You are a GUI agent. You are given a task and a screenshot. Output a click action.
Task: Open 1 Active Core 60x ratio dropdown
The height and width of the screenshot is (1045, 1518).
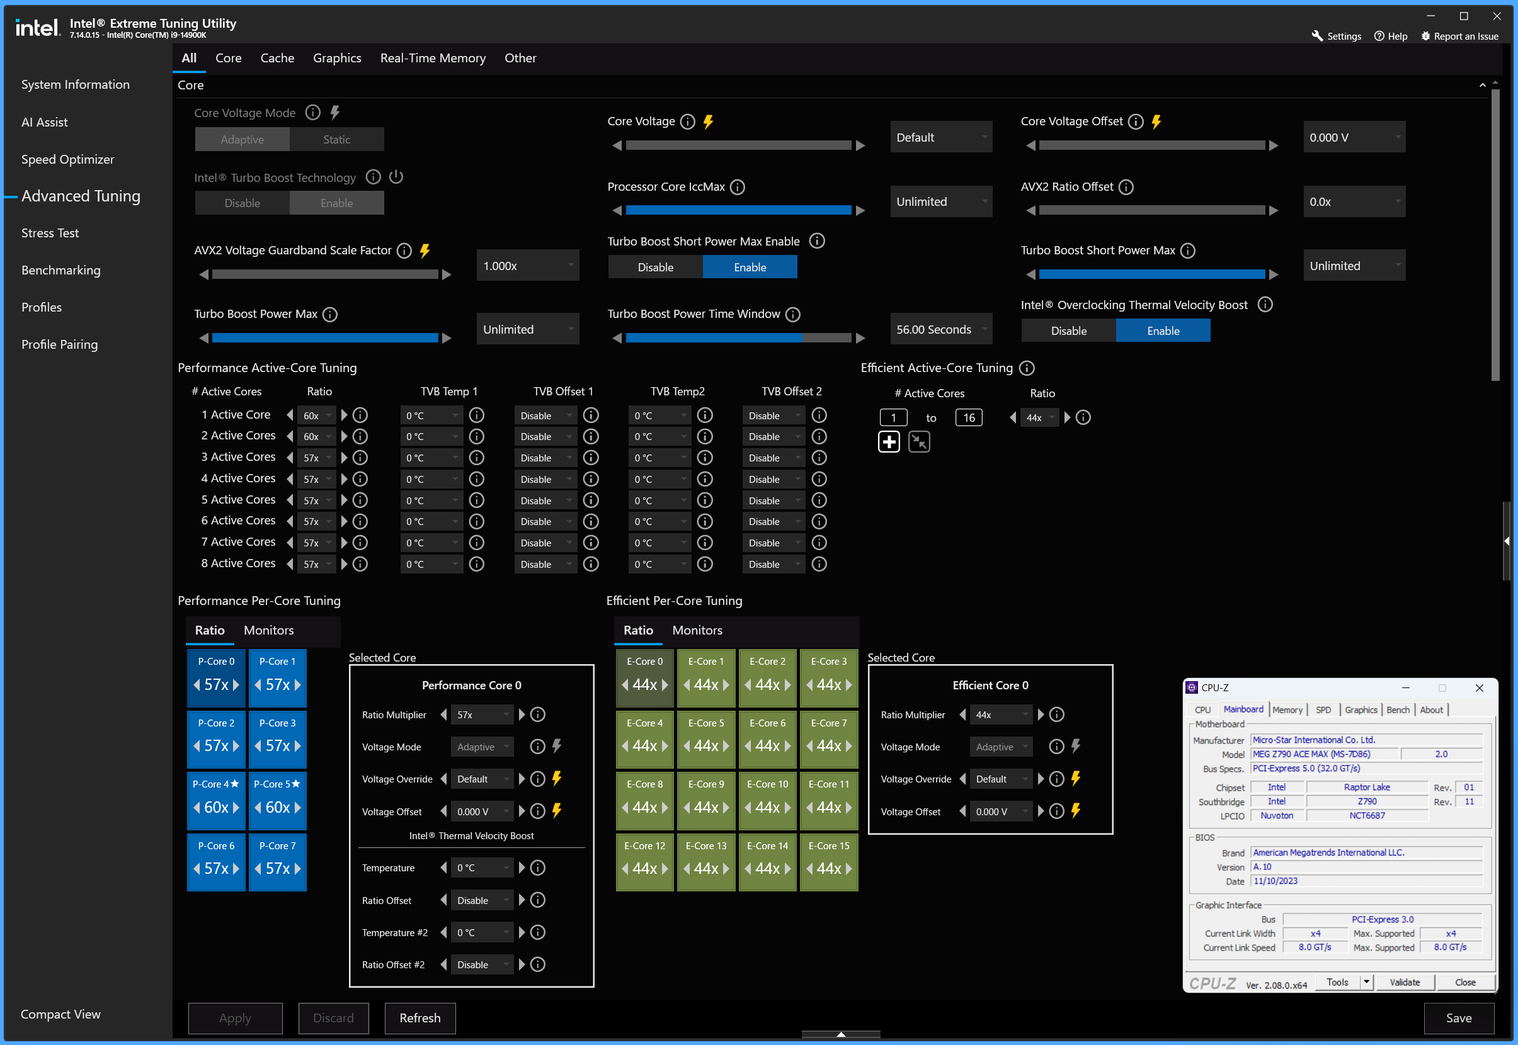pyautogui.click(x=316, y=415)
